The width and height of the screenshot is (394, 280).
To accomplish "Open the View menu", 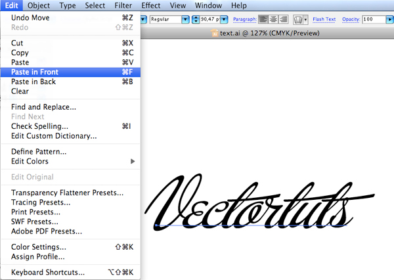I will 178,5.
